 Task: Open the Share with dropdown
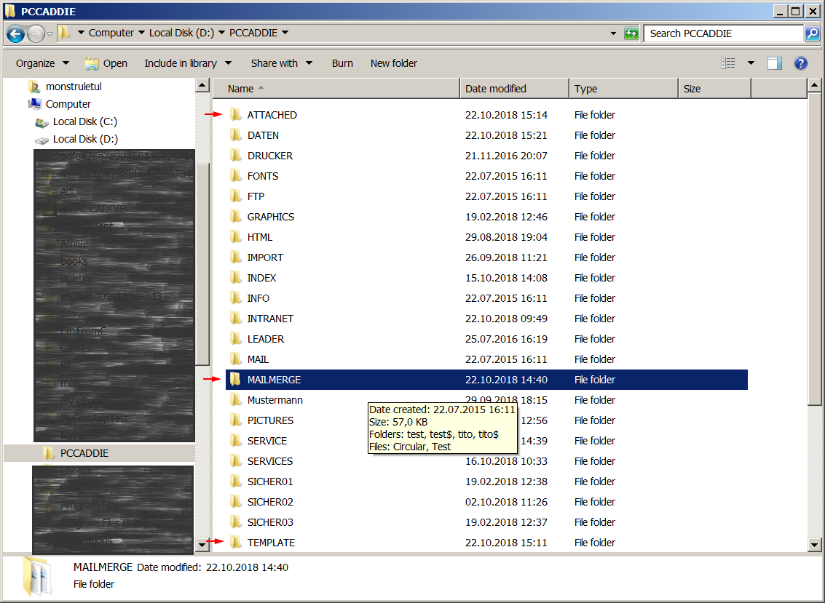pyautogui.click(x=281, y=63)
